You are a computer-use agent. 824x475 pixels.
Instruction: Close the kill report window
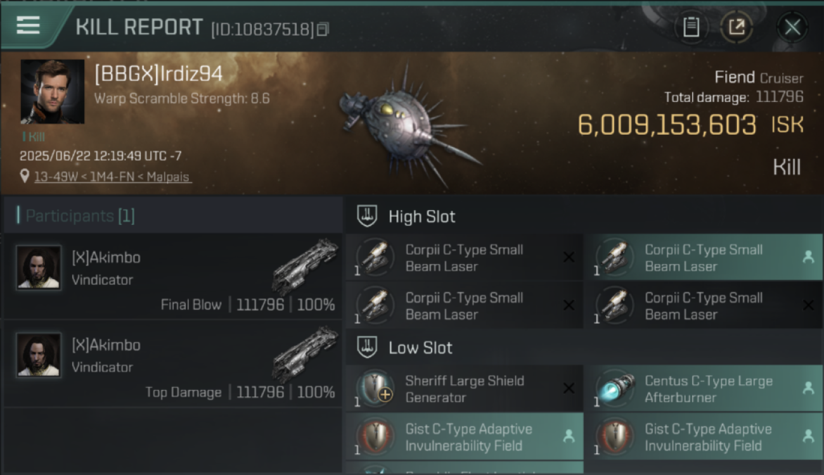(x=792, y=27)
